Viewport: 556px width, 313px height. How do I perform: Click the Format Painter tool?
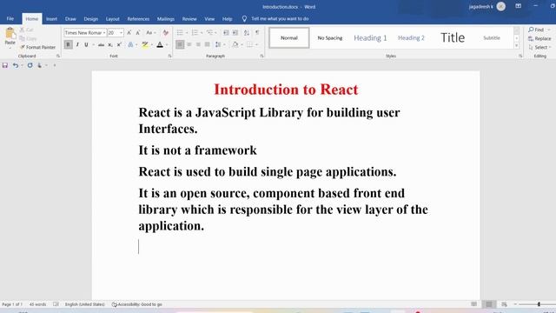(37, 47)
